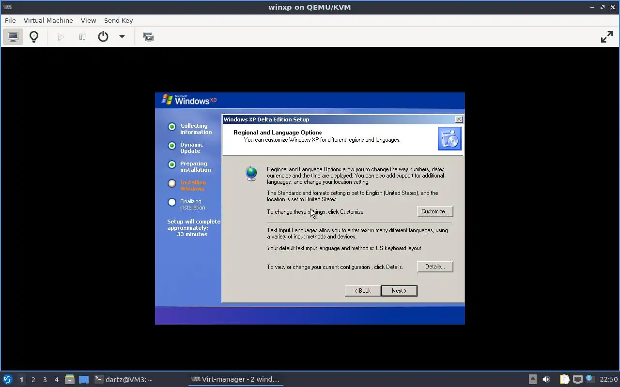Image resolution: width=620 pixels, height=387 pixels.
Task: Pause the virtual machine
Action: [82, 37]
